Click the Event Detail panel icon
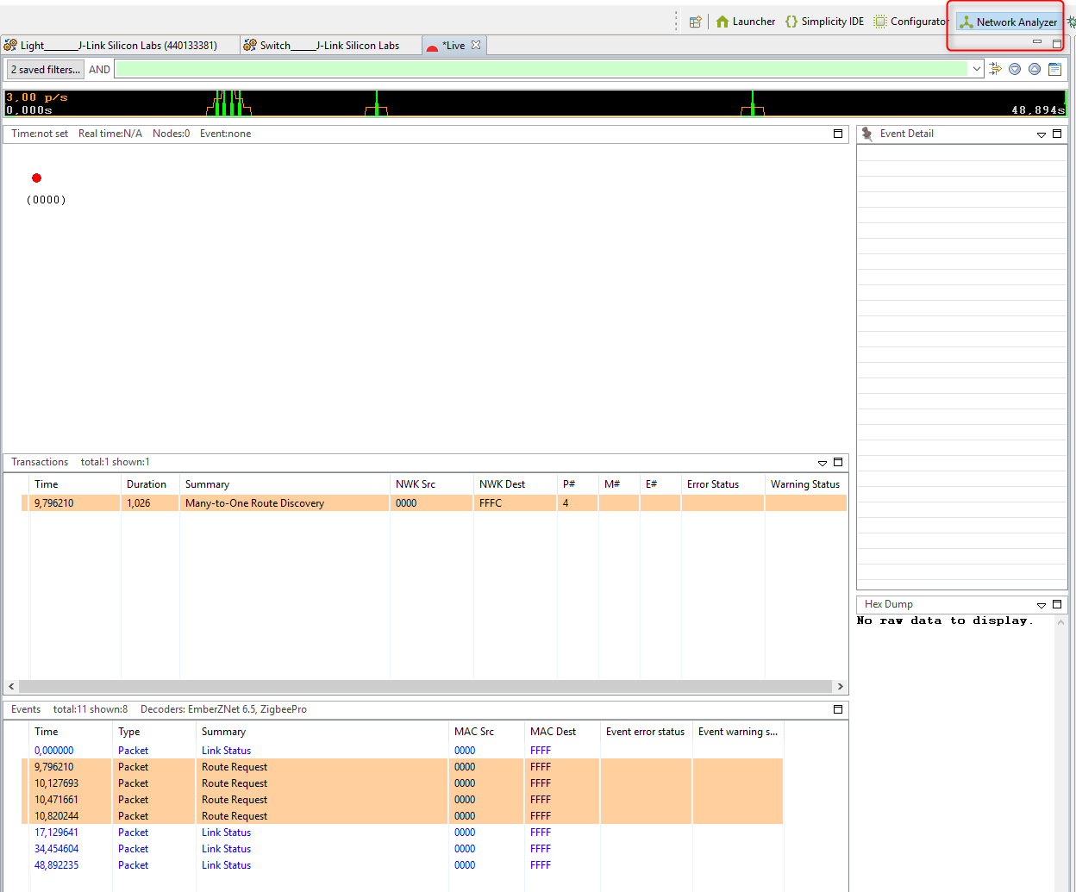Screen dimensions: 1076x892 pos(867,134)
